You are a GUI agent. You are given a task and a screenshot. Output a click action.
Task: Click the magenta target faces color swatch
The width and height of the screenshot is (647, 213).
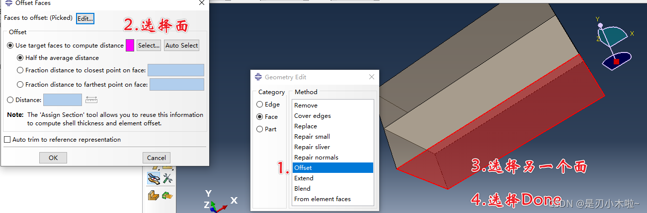(130, 46)
